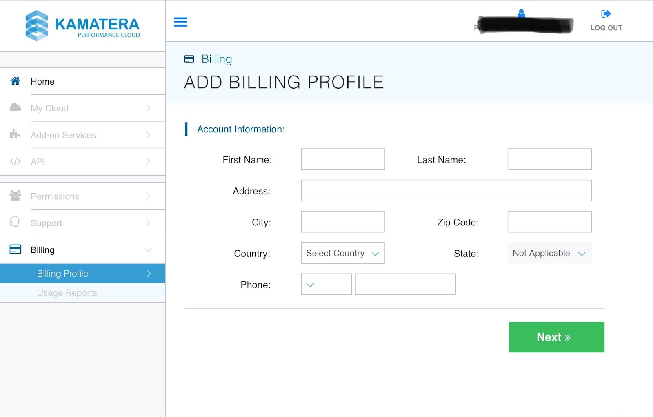Focus the Address field
653x417 pixels.
446,190
